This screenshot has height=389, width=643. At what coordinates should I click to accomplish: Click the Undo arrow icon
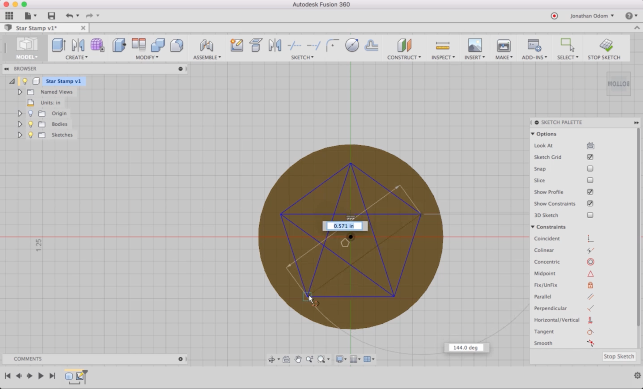[69, 16]
